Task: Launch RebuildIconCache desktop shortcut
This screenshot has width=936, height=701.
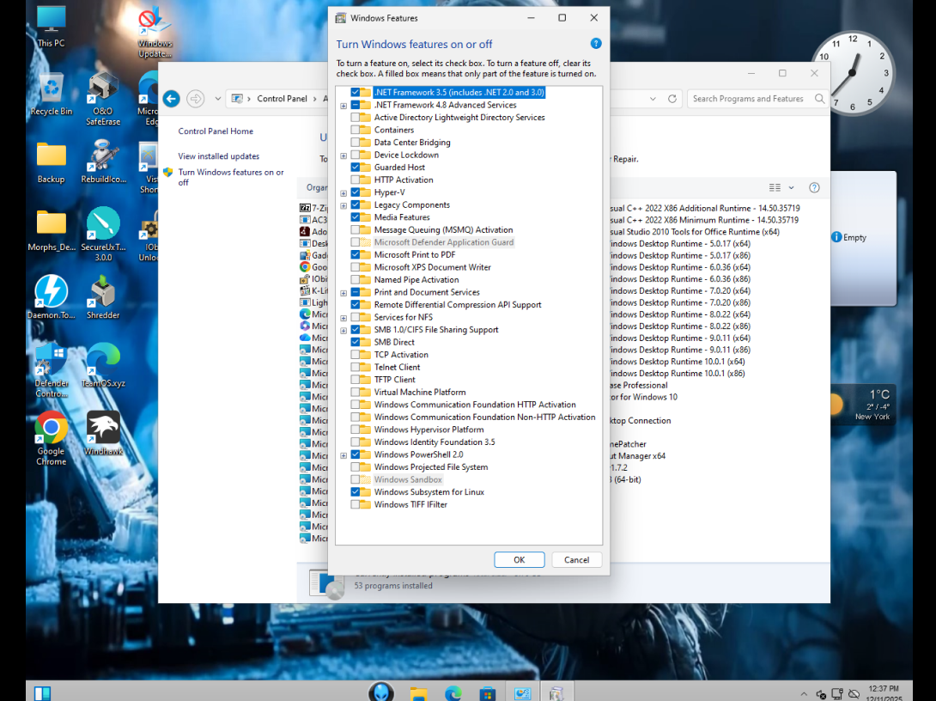Action: point(103,162)
